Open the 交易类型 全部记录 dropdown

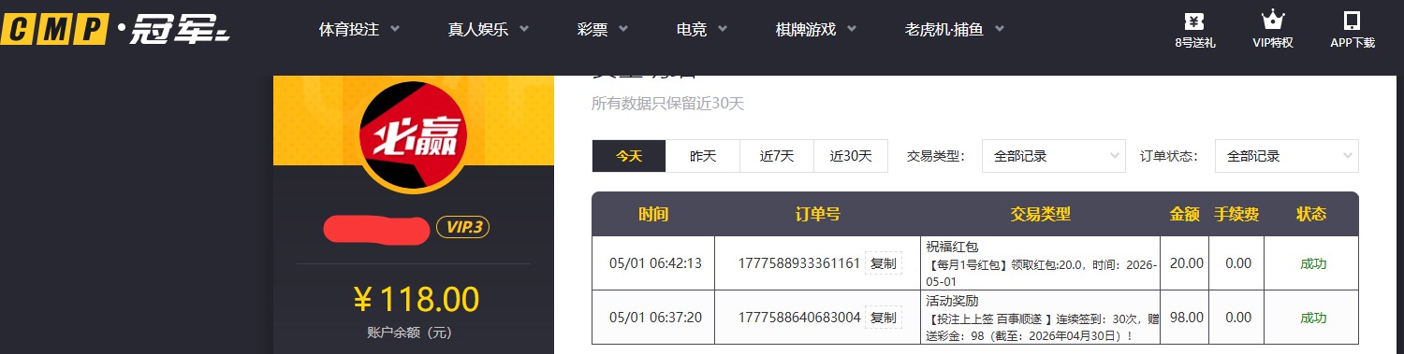1053,156
